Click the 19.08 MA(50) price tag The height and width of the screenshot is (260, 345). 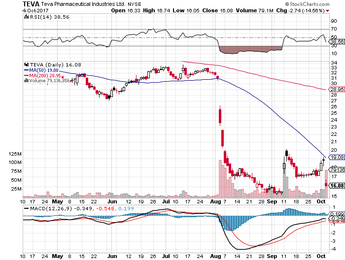pyautogui.click(x=336, y=158)
